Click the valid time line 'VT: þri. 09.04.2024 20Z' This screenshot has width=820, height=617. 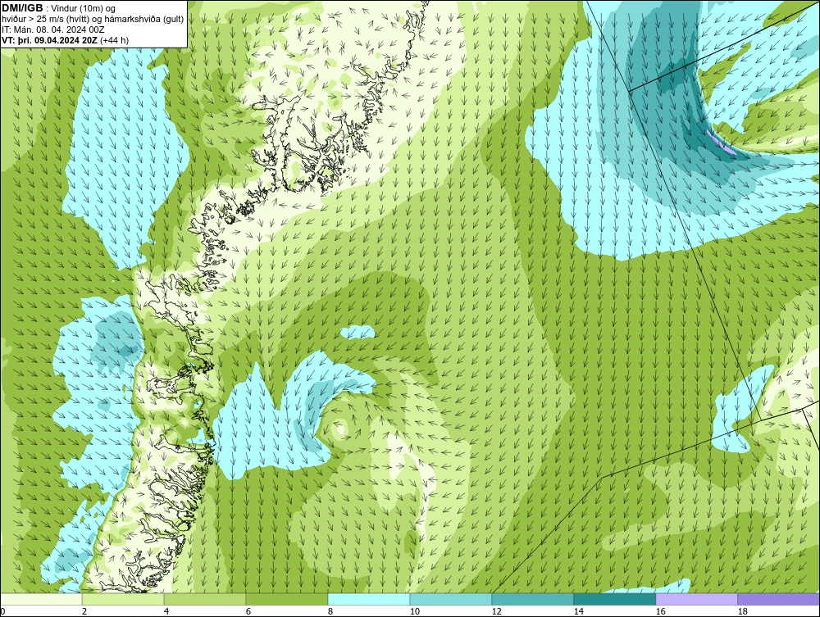pos(49,39)
